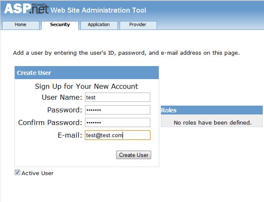Switch to the Application tab
Screen dimensions: 264x202
pyautogui.click(x=99, y=25)
